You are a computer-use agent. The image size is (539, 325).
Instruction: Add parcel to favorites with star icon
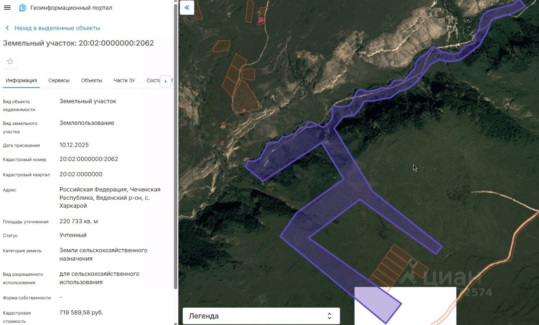point(10,61)
